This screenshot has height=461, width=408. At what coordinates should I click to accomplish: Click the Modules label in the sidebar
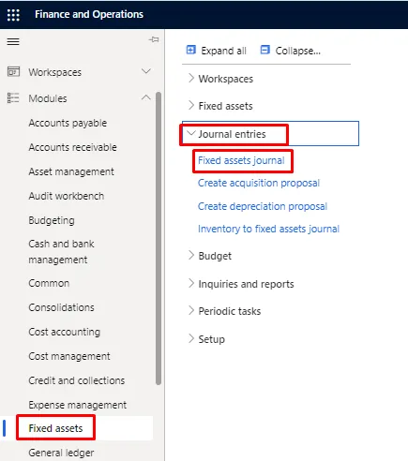[48, 98]
